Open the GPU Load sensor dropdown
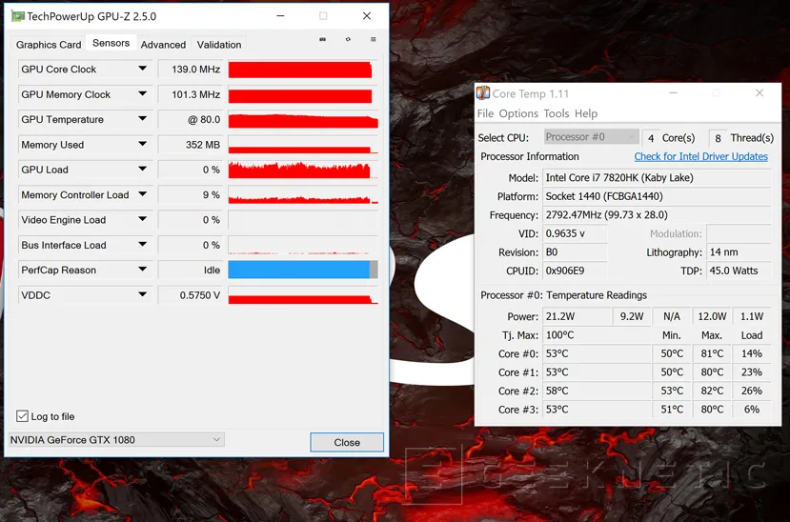Viewport: 790px width, 522px height. [143, 170]
